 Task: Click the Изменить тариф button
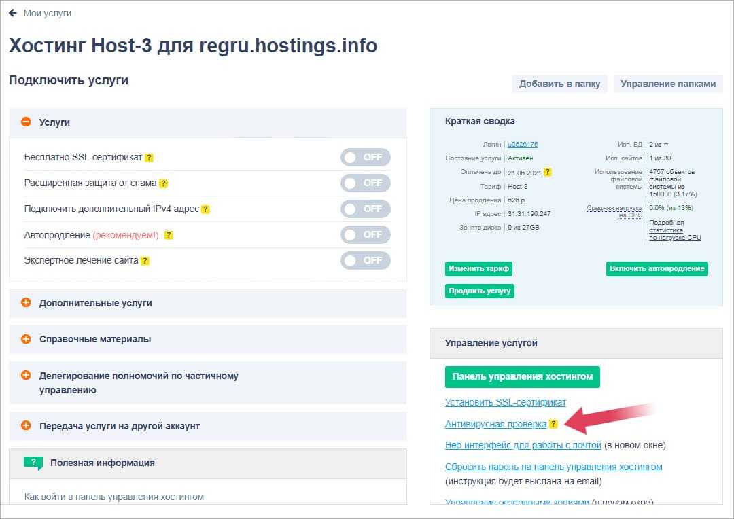[x=478, y=268]
